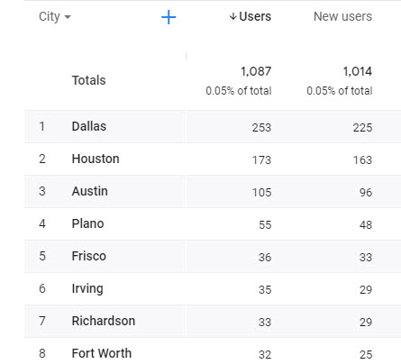Select the Houston city row
The image size is (401, 364).
click(x=213, y=159)
